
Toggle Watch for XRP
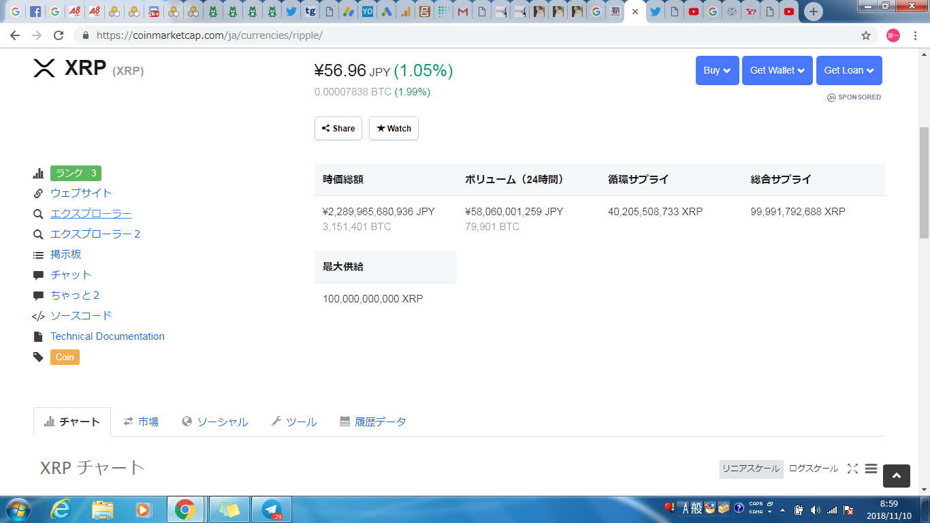394,129
